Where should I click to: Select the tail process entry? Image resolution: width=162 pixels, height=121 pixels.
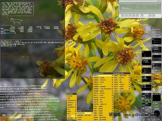(x=103, y=102)
